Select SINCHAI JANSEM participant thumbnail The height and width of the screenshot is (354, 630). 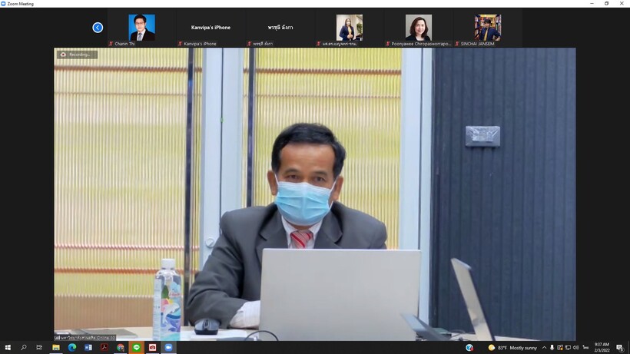(x=487, y=28)
